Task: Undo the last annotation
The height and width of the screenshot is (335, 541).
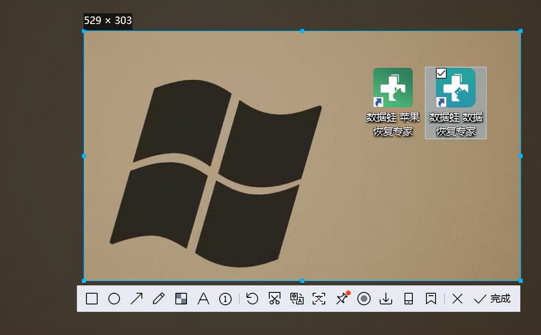Action: [252, 299]
